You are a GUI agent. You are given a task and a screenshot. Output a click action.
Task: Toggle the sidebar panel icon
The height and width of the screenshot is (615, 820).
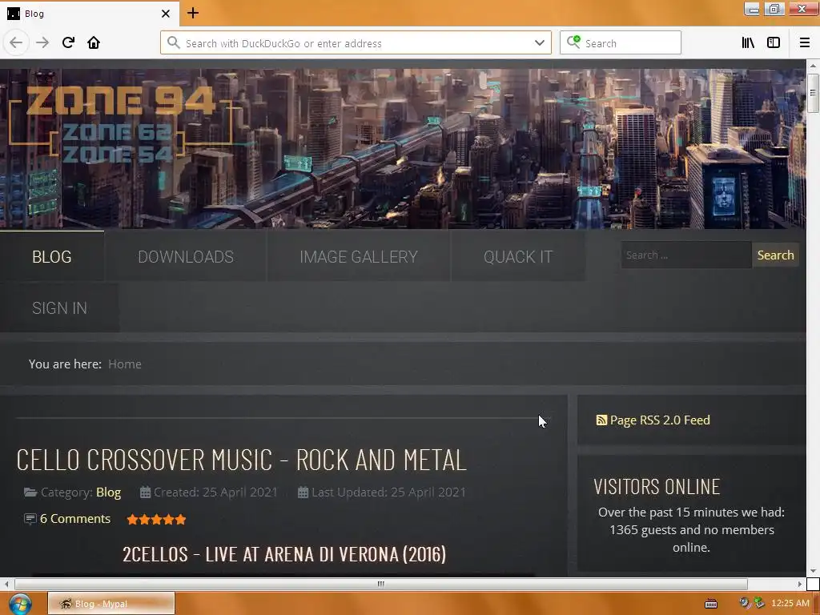[x=774, y=43]
